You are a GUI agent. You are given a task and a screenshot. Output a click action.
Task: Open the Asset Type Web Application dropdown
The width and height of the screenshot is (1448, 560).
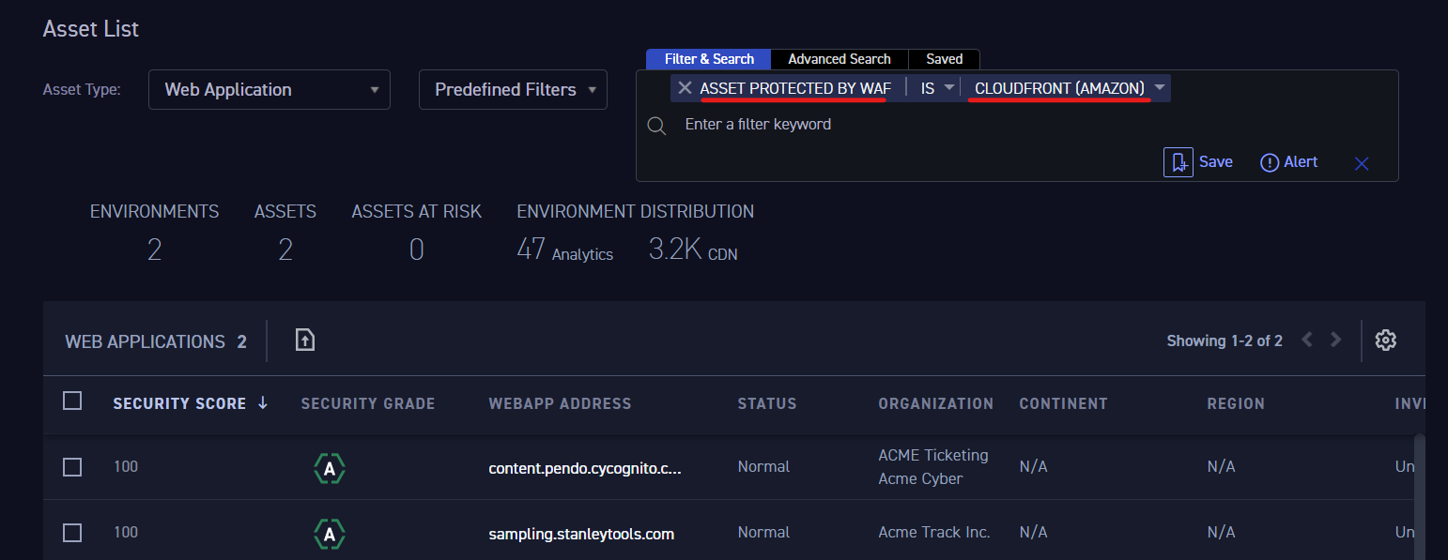point(270,90)
